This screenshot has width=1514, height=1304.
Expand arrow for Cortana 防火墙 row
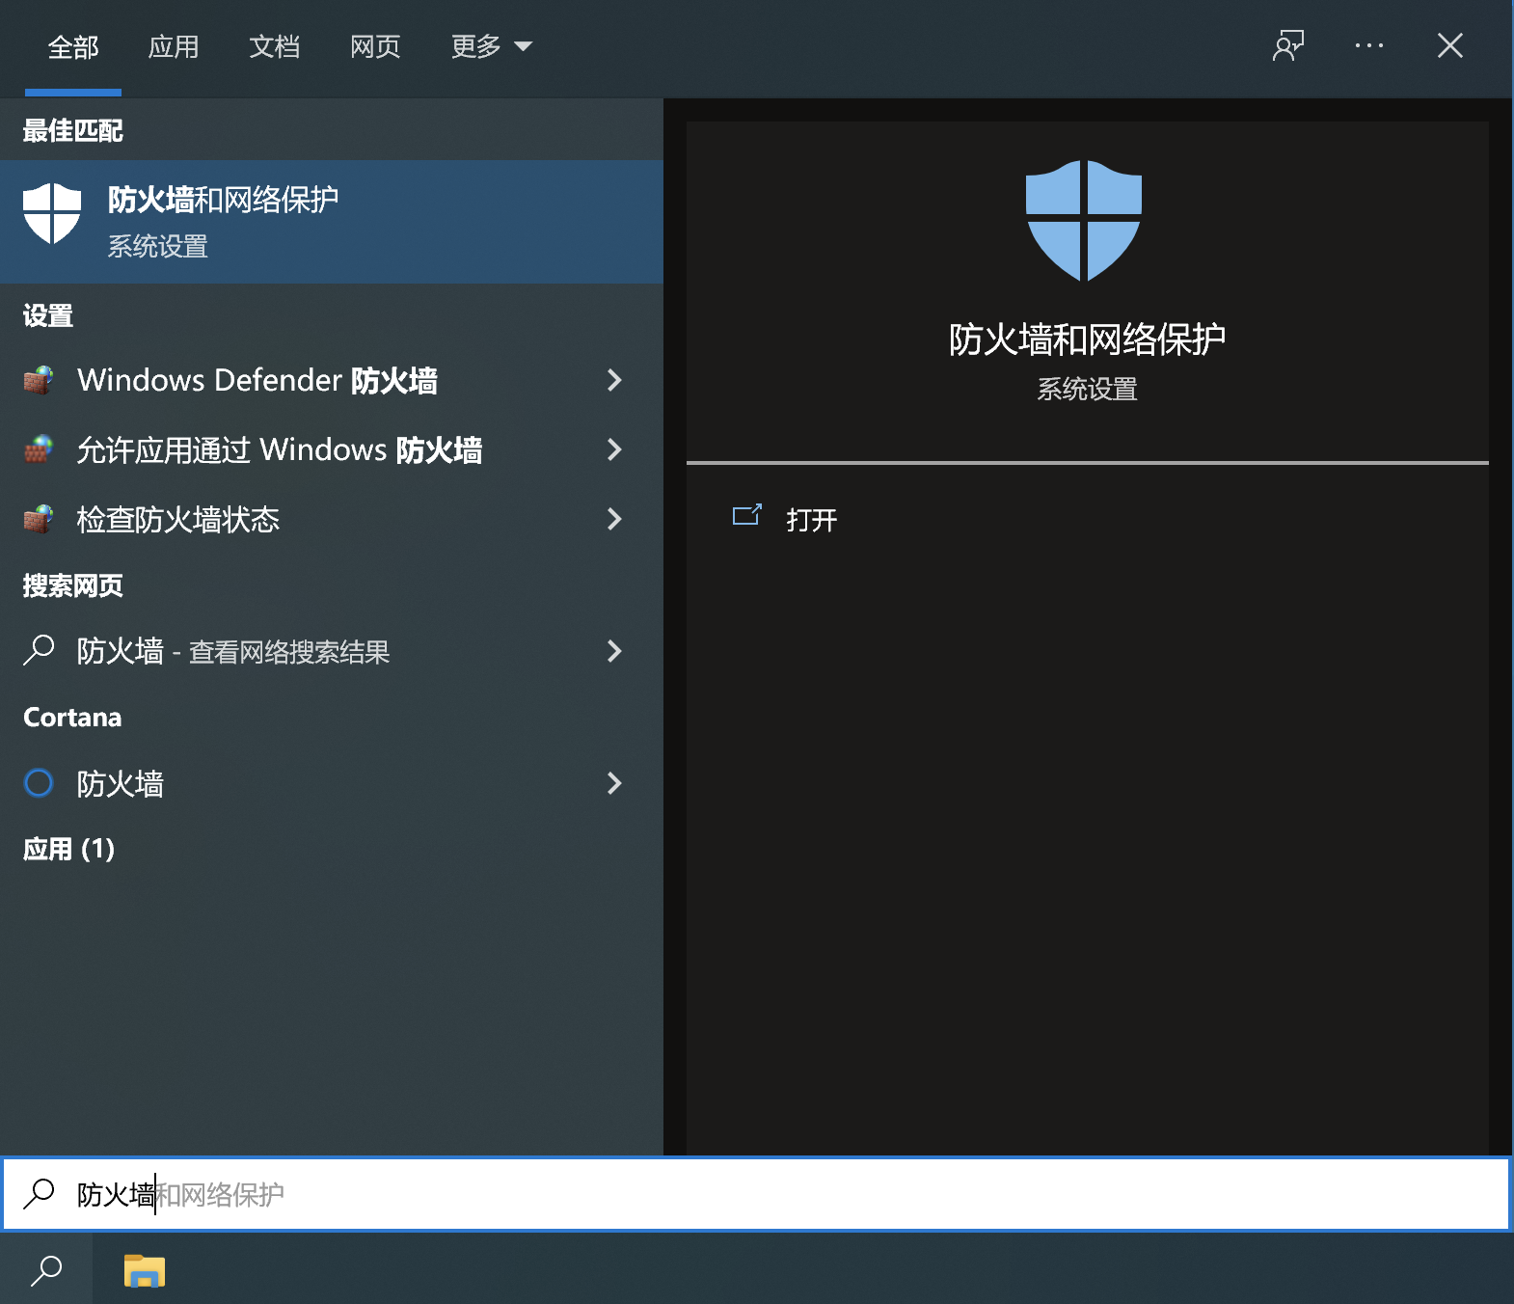pyautogui.click(x=614, y=783)
